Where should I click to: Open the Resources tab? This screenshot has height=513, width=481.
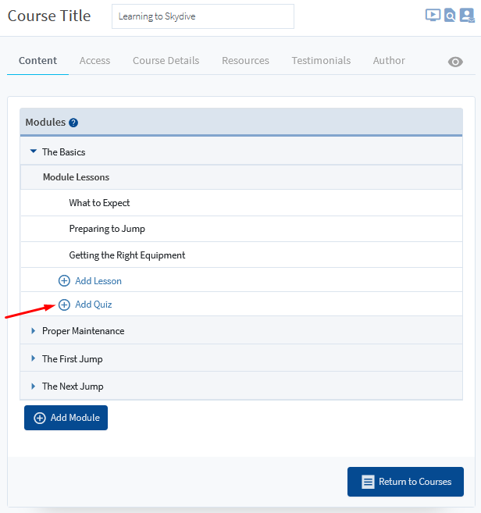[245, 60]
